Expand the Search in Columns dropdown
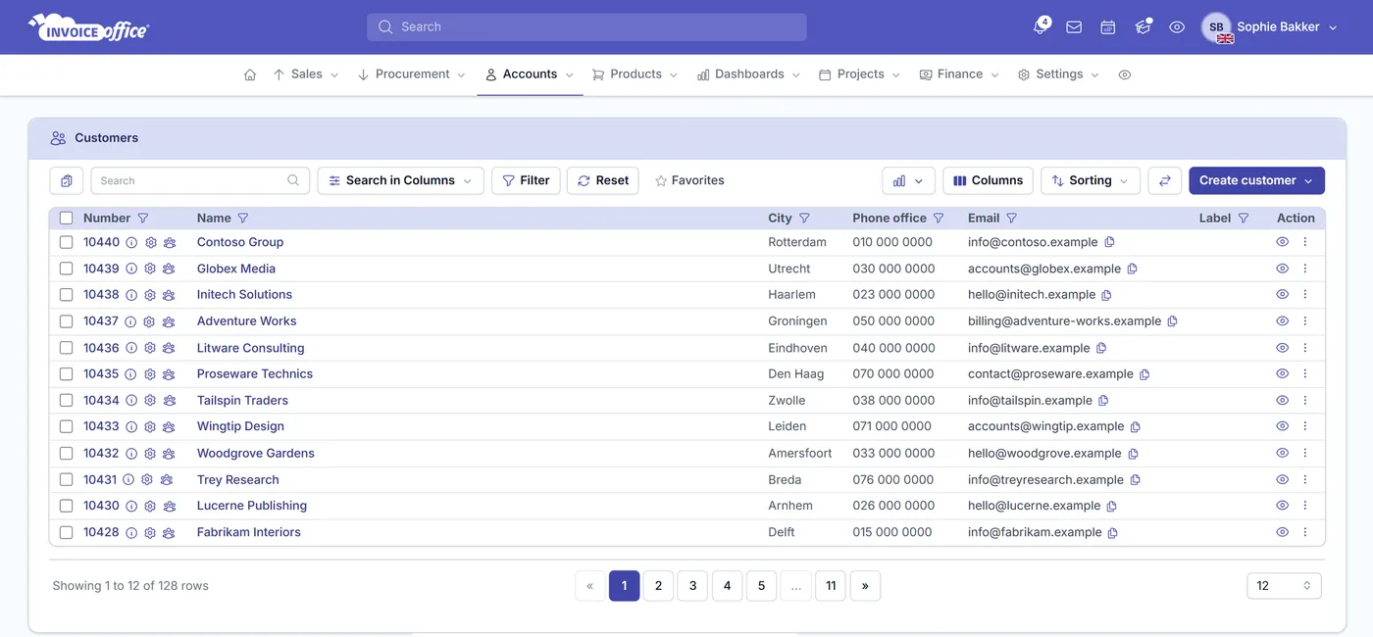1373x637 pixels. [400, 180]
